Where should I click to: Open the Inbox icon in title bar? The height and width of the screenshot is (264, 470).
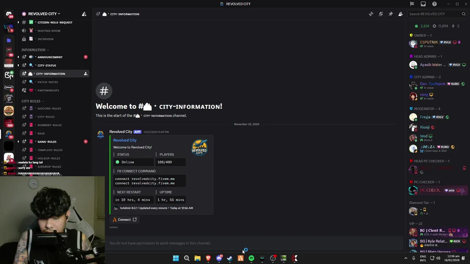tap(423, 4)
